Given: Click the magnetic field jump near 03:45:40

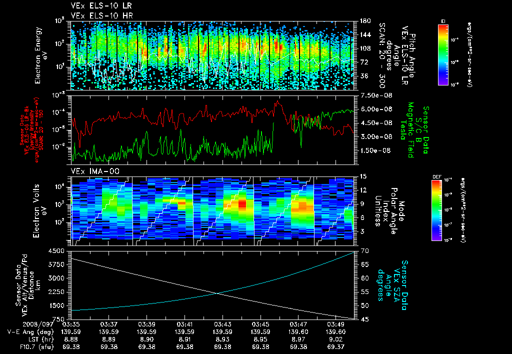Looking at the screenshot, I should click(273, 137).
